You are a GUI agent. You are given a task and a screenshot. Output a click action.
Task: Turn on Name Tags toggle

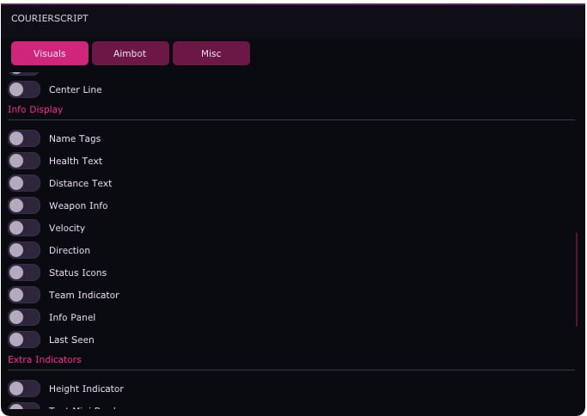click(x=24, y=138)
